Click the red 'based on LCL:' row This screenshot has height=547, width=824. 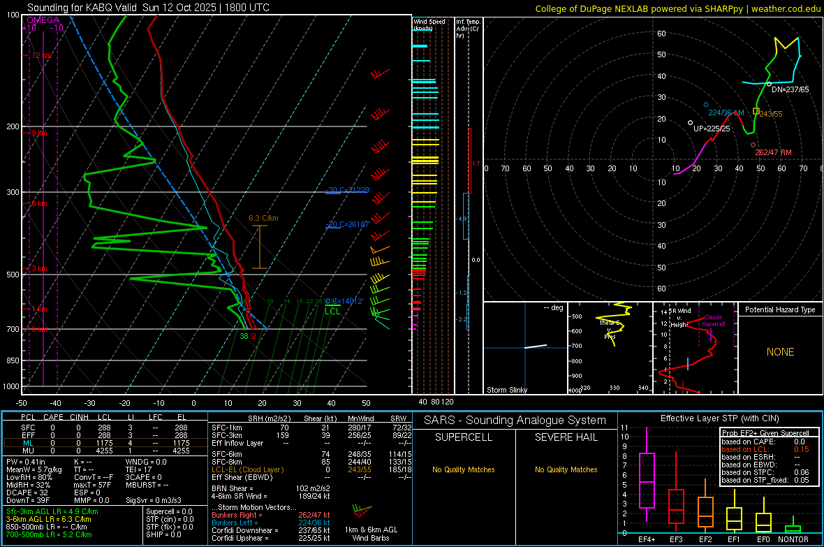765,449
